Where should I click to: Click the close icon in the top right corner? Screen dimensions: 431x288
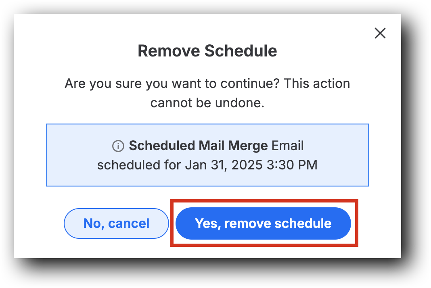coord(380,33)
